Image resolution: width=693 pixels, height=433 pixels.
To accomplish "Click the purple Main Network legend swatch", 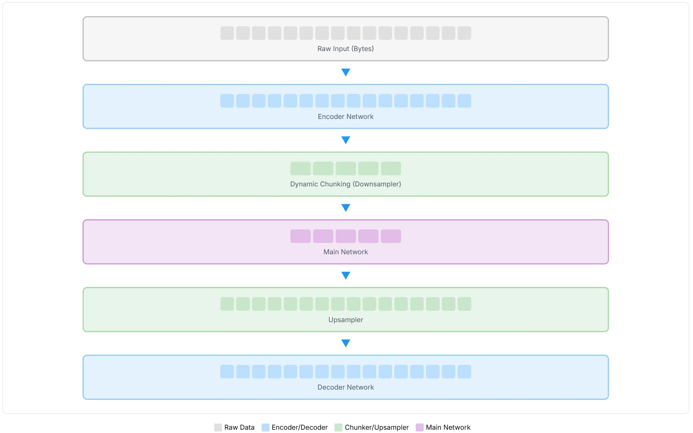I will pyautogui.click(x=420, y=427).
